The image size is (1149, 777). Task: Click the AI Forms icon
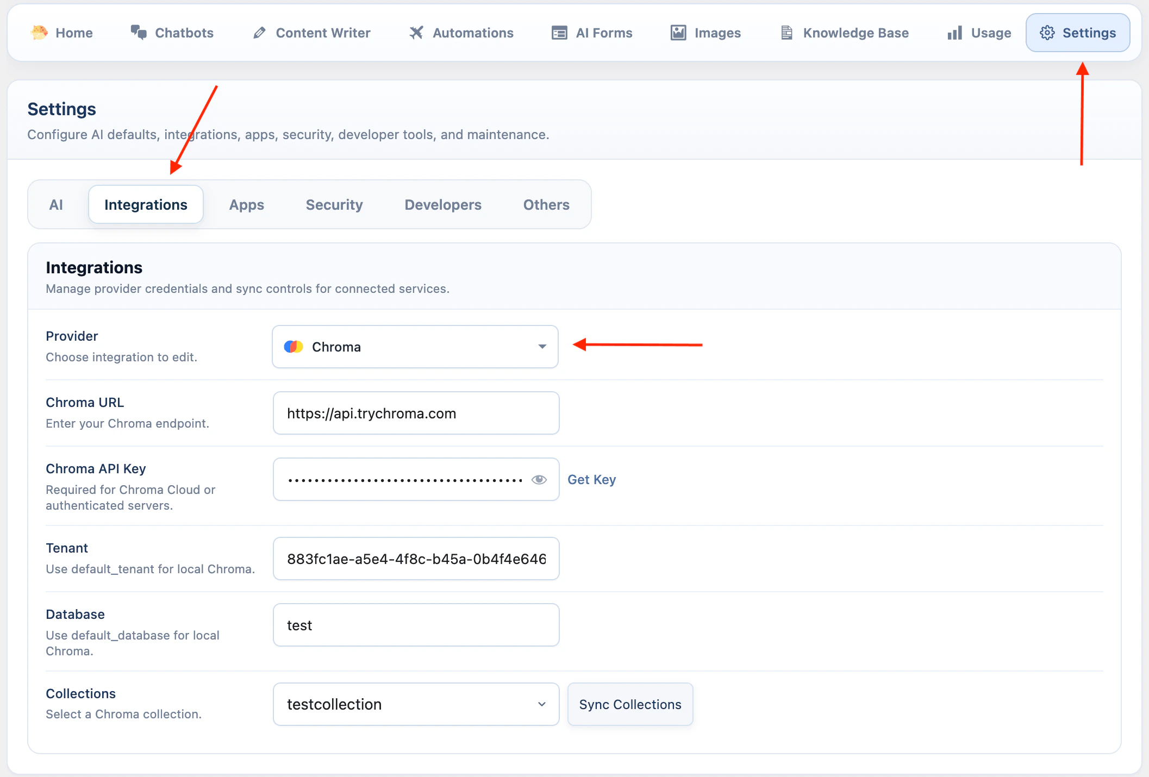(x=559, y=33)
